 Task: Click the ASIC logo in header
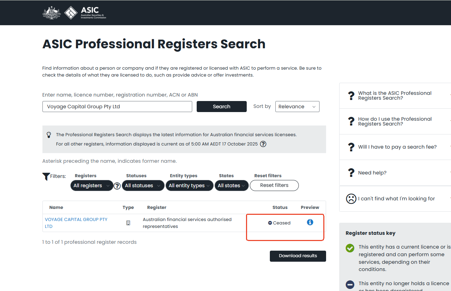[85, 13]
